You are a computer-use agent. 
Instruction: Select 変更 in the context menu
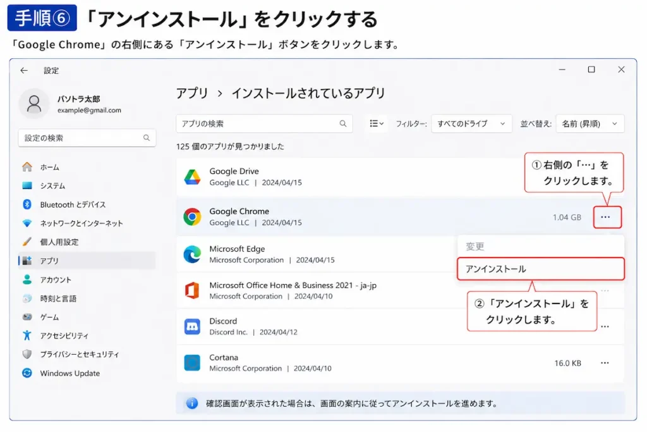[541, 247]
